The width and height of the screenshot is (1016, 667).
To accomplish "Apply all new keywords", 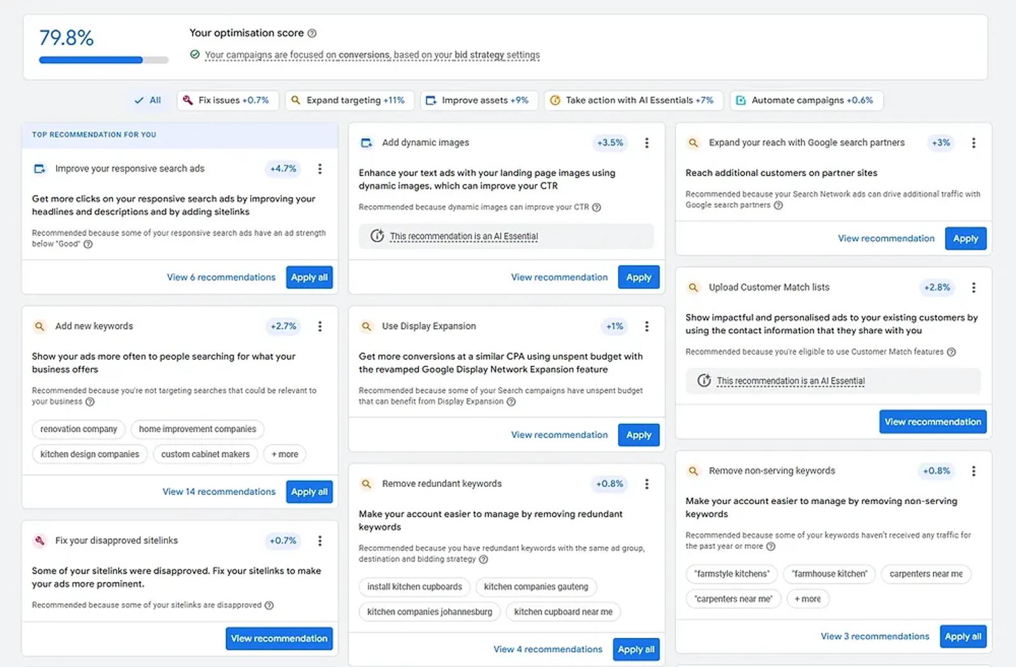I will (x=309, y=492).
